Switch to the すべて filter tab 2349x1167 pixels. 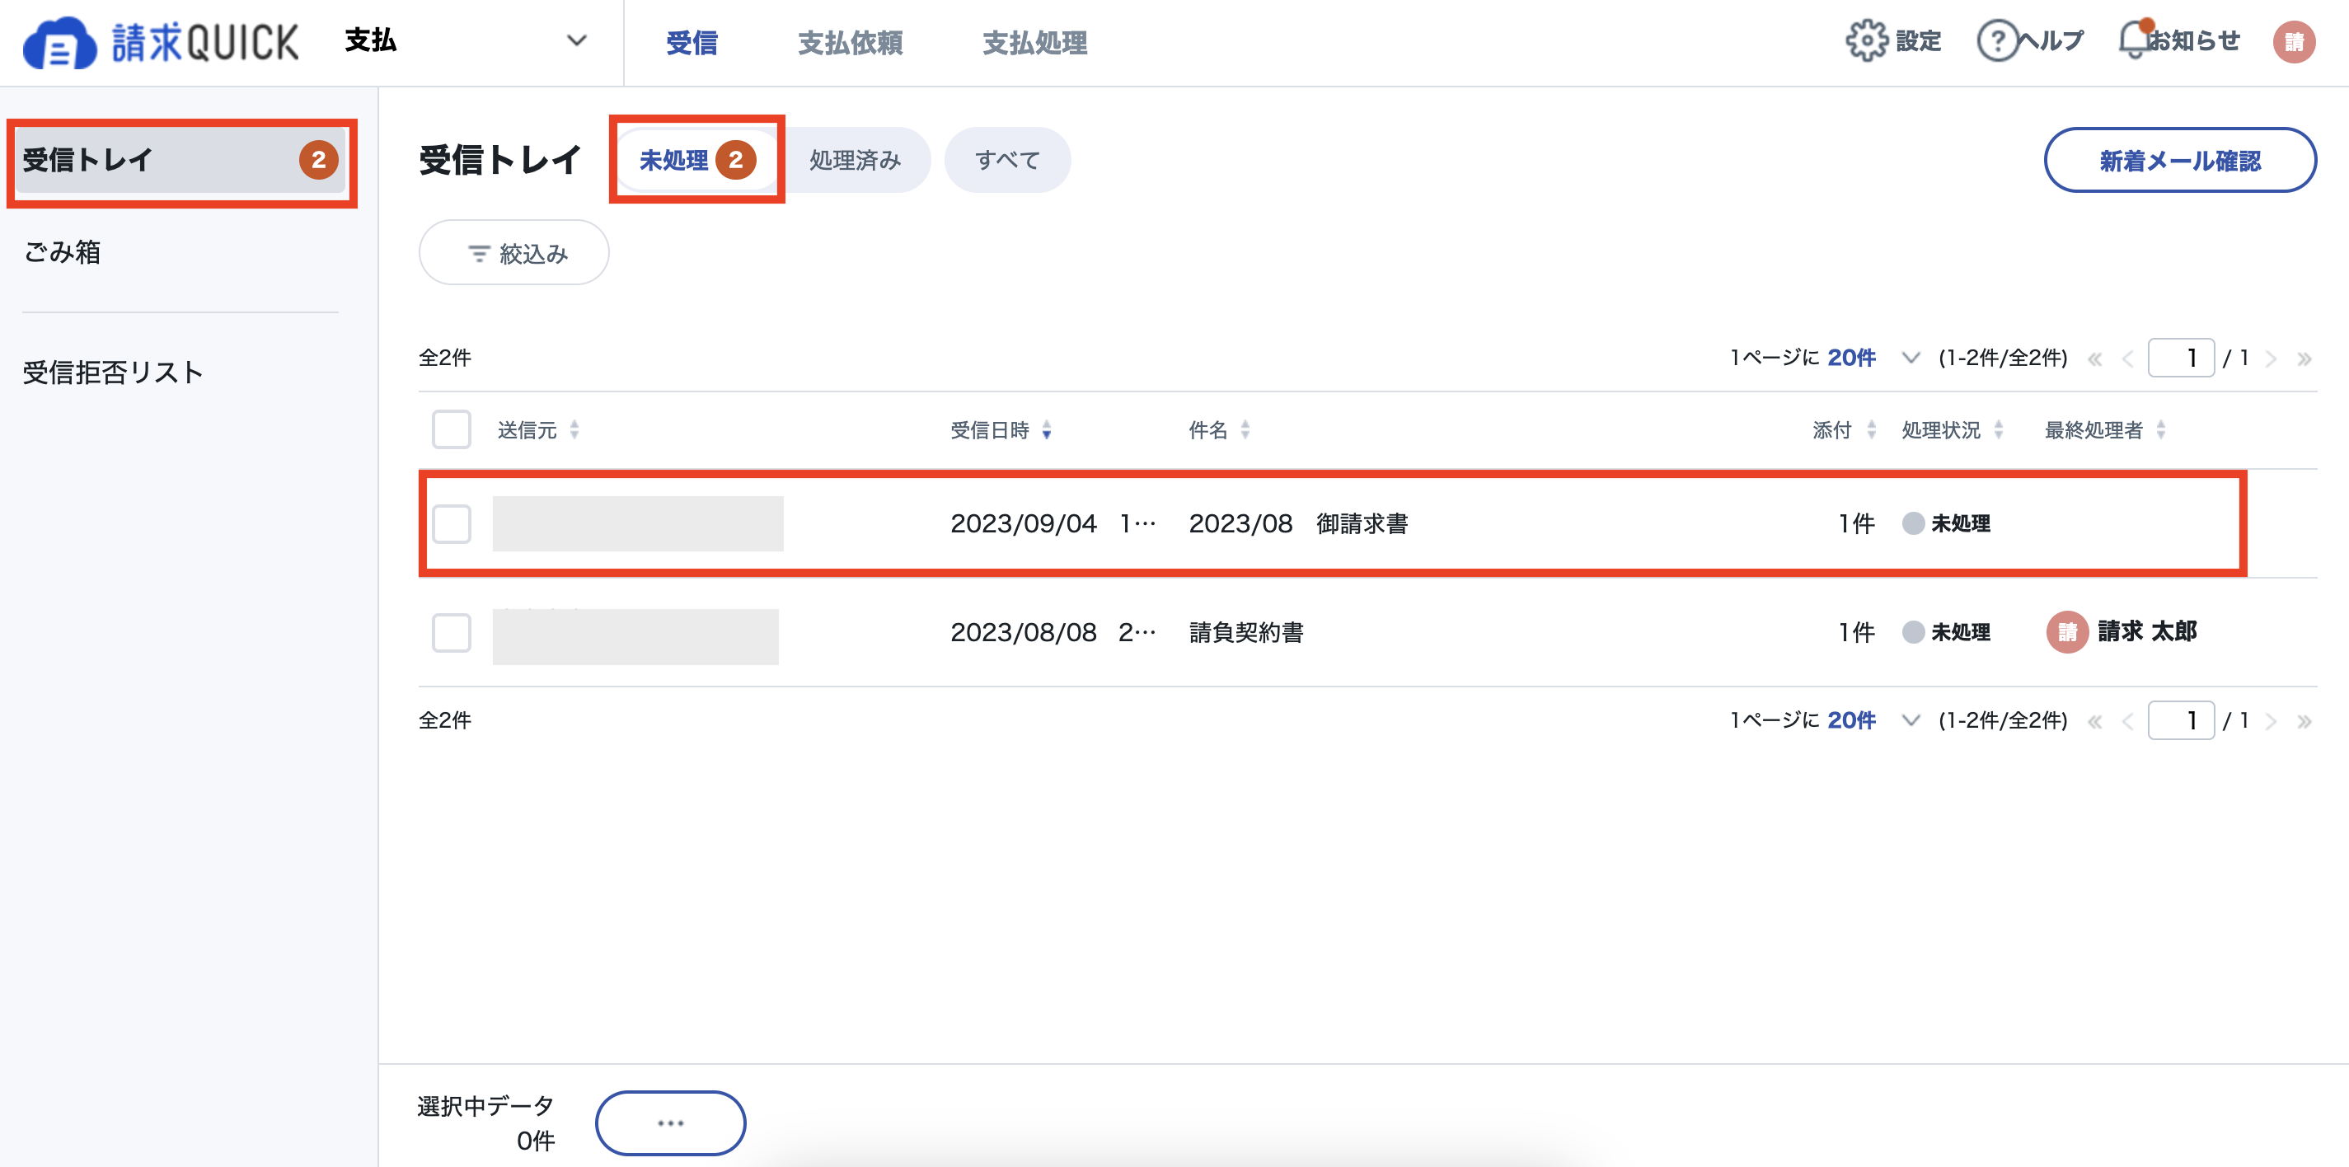[x=1008, y=161]
